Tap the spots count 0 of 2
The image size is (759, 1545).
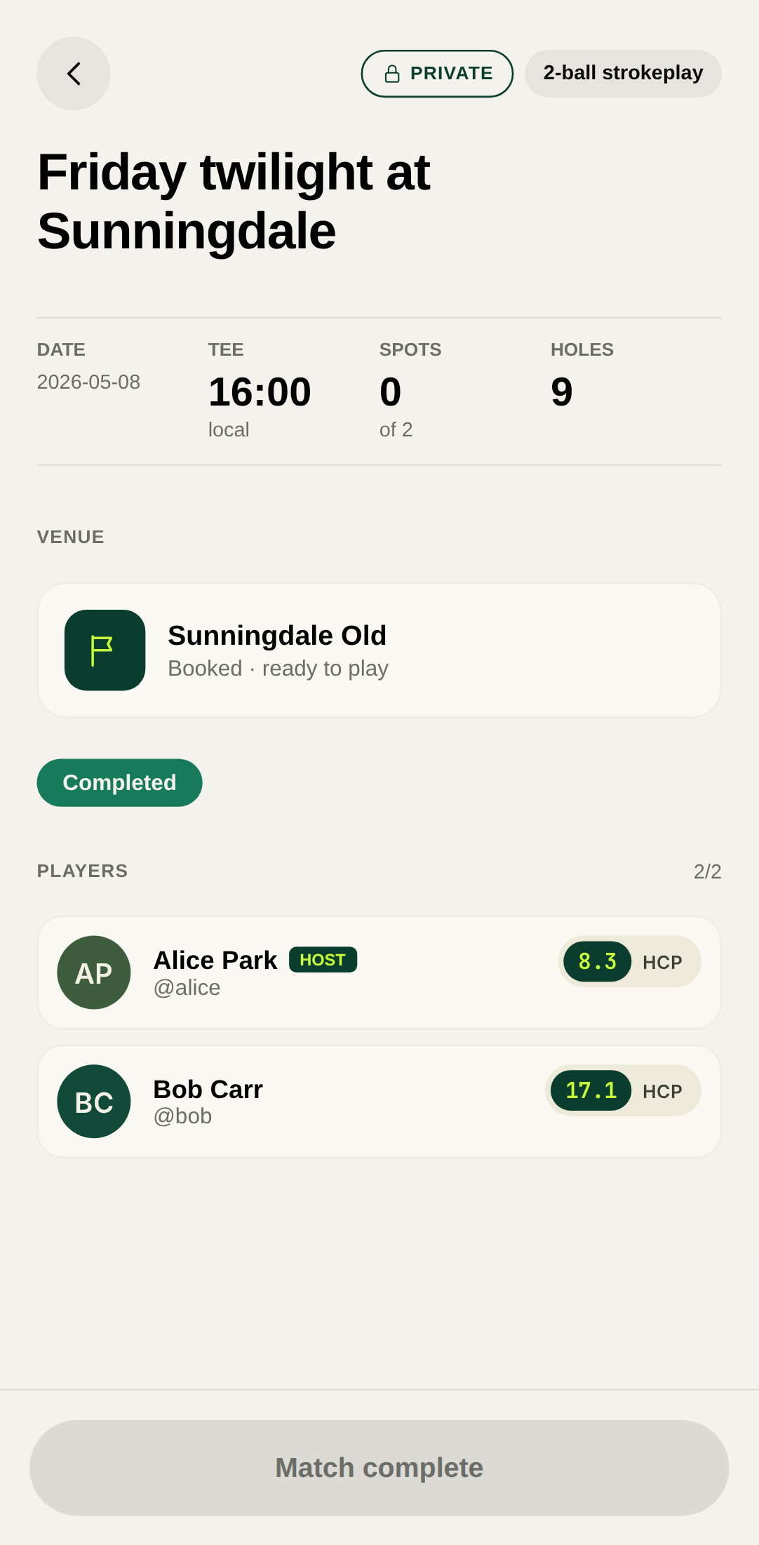[x=391, y=393]
